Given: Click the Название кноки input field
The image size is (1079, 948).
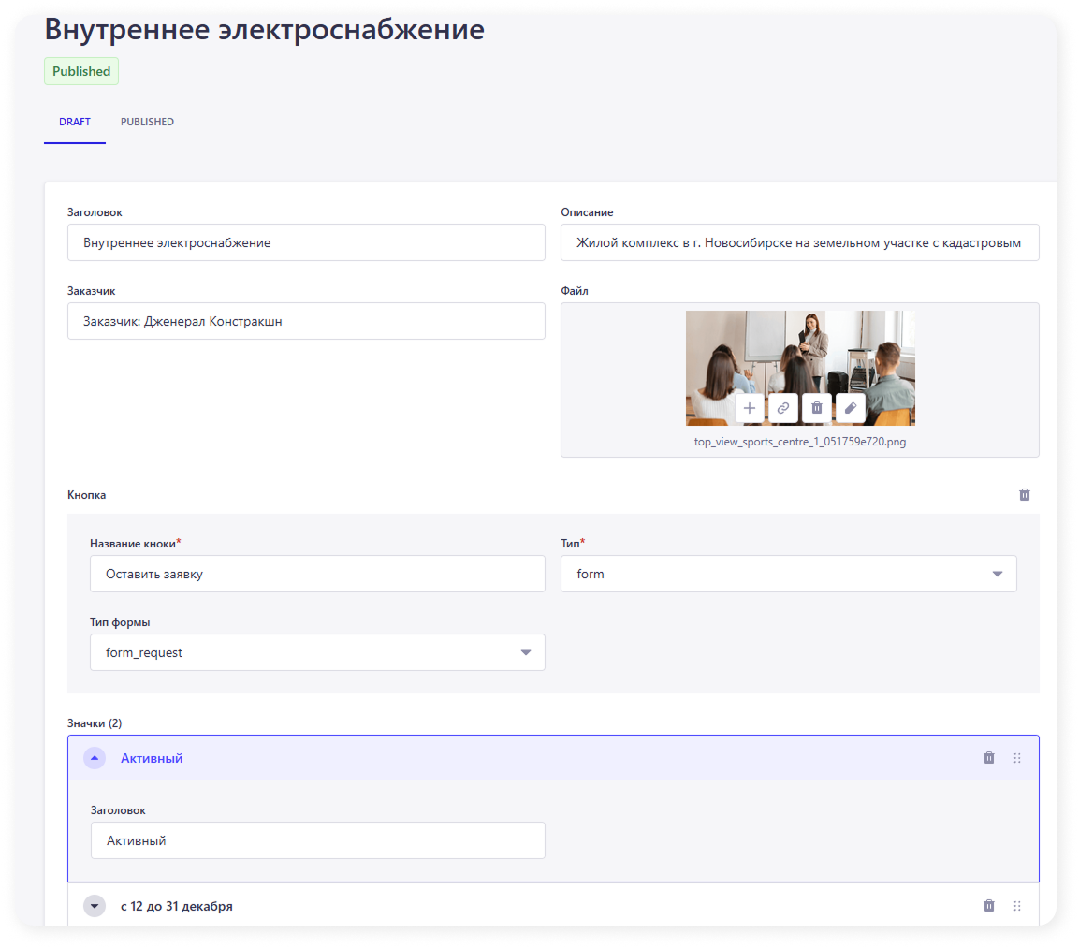Looking at the screenshot, I should [317, 574].
